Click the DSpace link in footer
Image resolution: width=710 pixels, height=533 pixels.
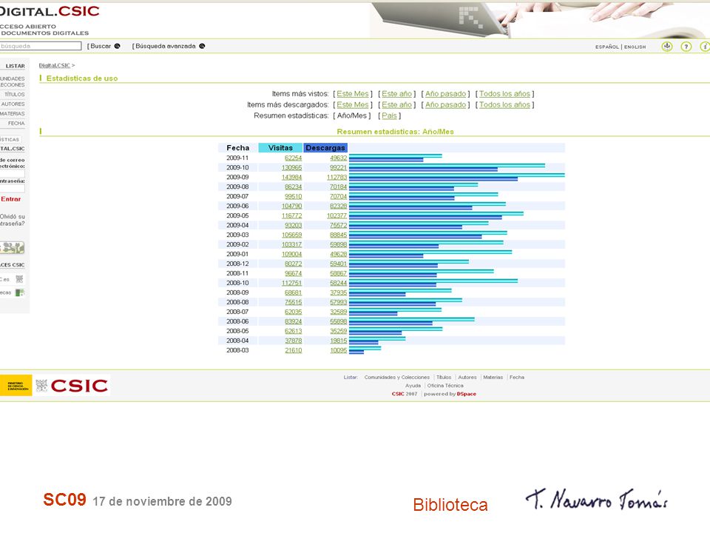(467, 394)
